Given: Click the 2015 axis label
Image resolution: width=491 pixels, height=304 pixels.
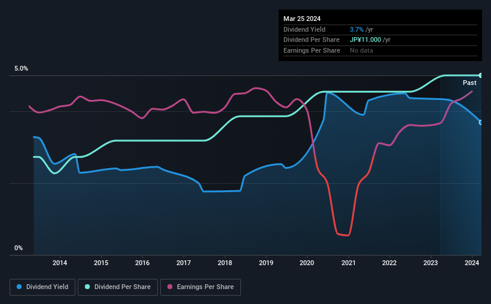Looking at the screenshot, I should point(101,263).
